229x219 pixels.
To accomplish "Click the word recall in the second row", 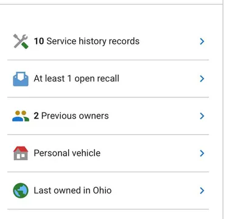I will 108,78.
